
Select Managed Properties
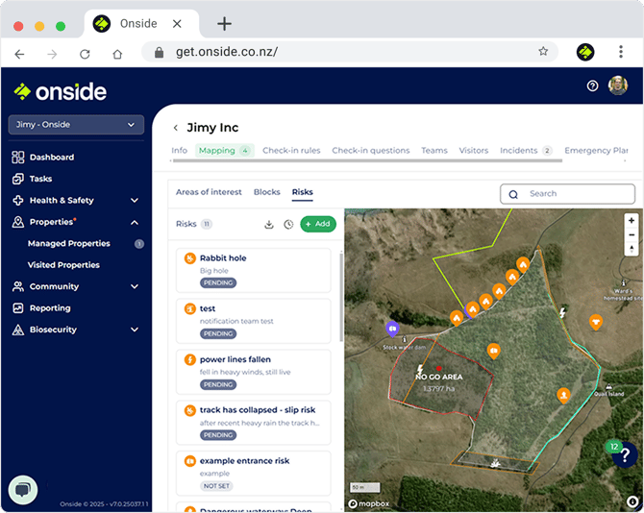point(68,244)
